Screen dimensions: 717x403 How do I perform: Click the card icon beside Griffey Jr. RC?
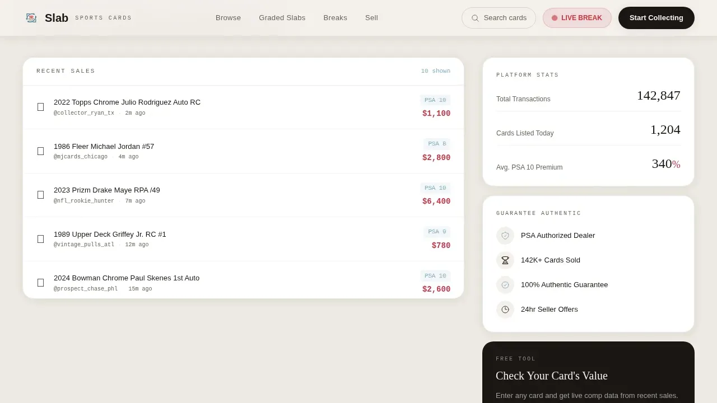click(40, 239)
